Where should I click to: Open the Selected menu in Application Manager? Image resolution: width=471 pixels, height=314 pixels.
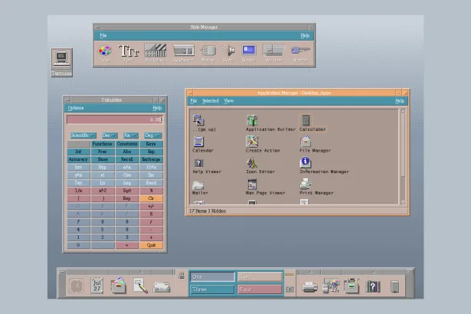pyautogui.click(x=210, y=100)
